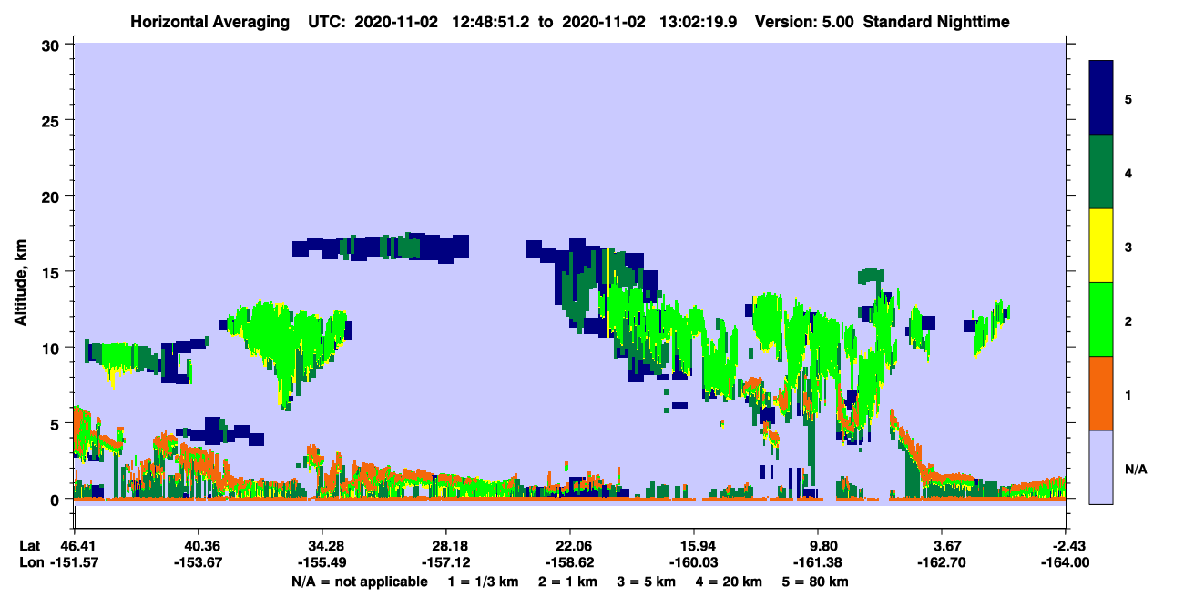Viewport: 1184px width, 607px height.
Task: Click longitude value -158.62
Action: 570,562
